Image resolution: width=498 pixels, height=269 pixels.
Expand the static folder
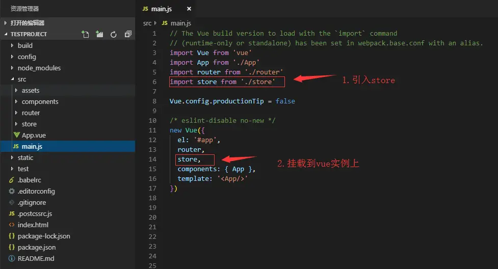tap(12, 157)
